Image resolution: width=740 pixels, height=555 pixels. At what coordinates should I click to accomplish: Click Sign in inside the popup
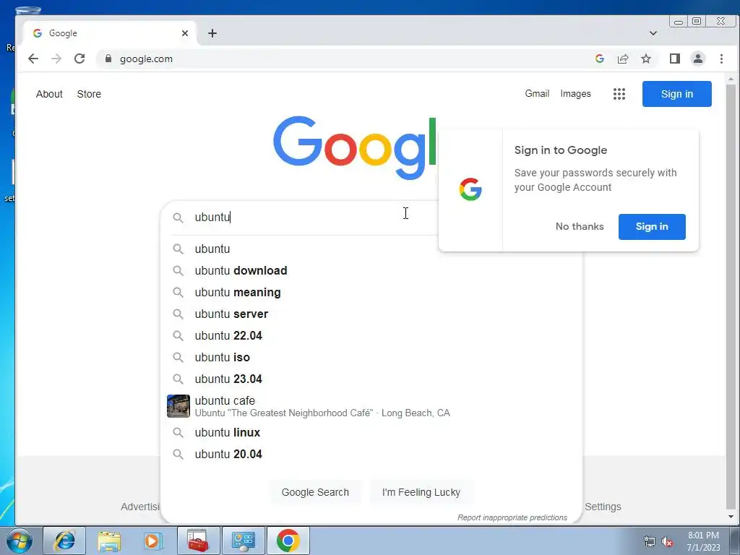(x=652, y=226)
